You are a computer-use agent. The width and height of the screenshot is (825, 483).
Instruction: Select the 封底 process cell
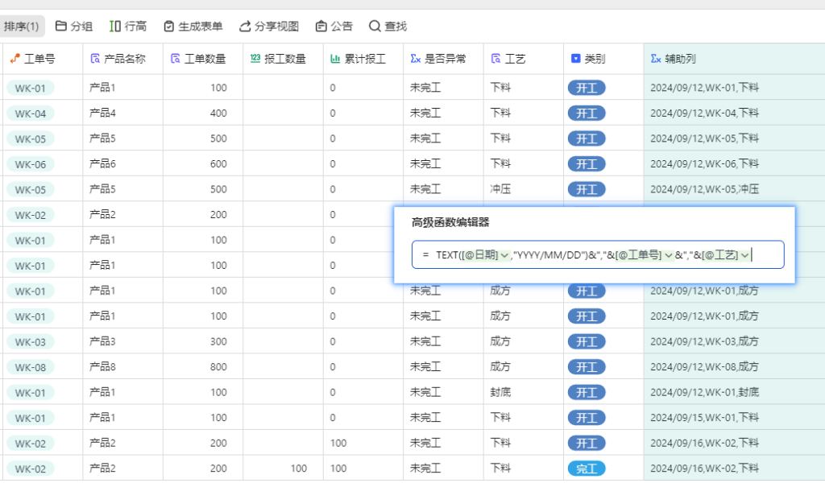tap(524, 392)
